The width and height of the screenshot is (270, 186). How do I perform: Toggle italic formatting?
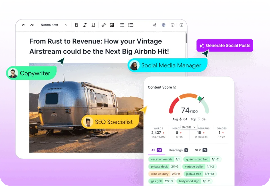click(x=85, y=25)
